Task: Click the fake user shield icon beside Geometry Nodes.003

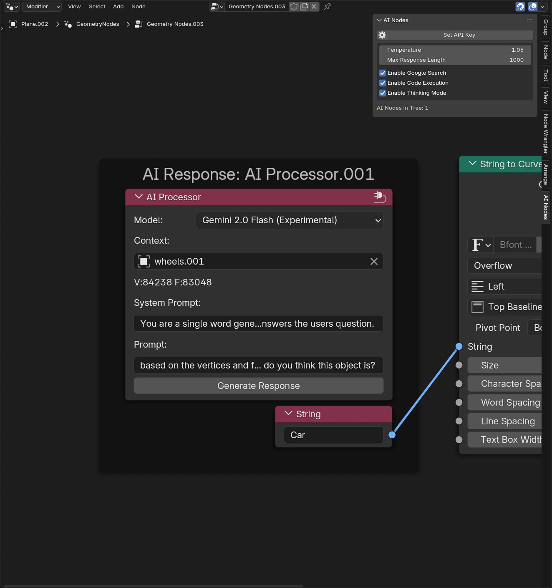Action: tap(294, 7)
